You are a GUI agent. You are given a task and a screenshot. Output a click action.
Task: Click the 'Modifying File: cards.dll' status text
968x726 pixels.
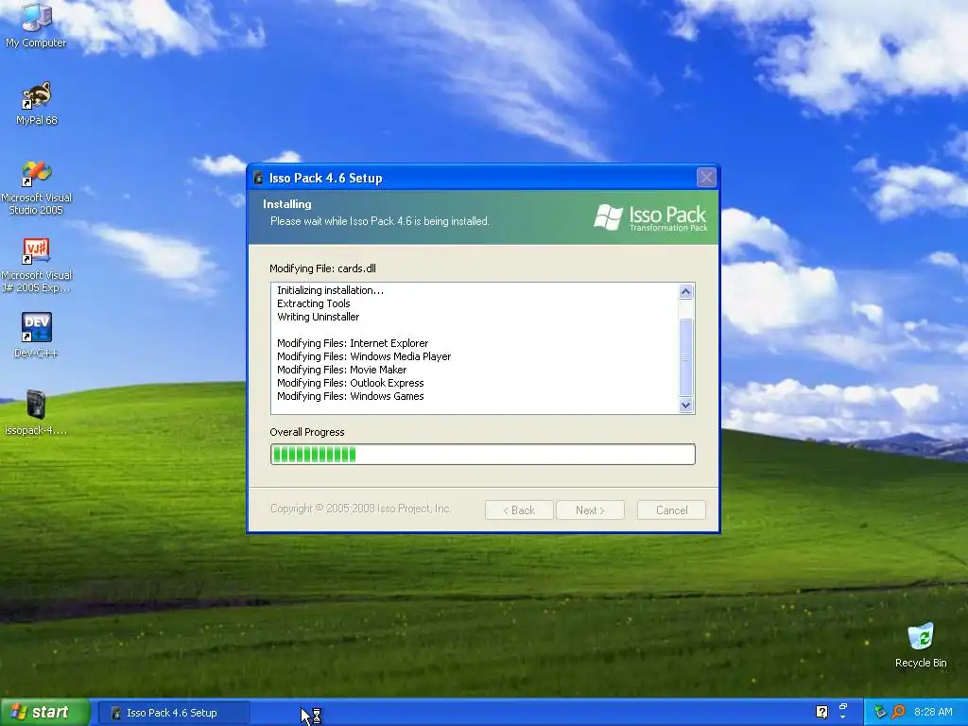pyautogui.click(x=322, y=268)
